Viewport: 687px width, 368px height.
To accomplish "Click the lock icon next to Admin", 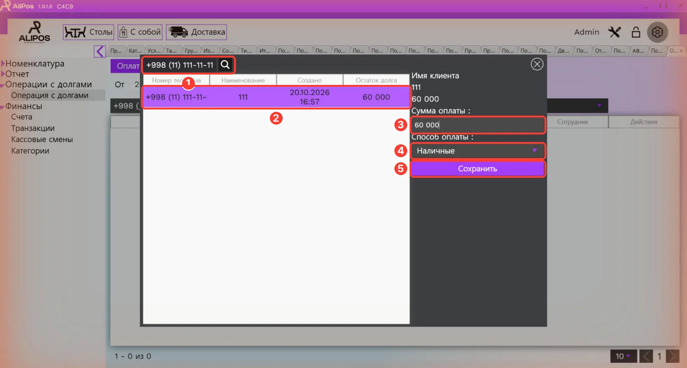I will pyautogui.click(x=636, y=32).
